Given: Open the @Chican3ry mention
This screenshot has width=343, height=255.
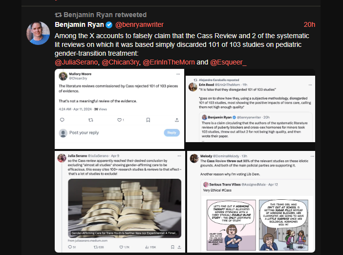Looking at the screenshot, I should [x=120, y=62].
